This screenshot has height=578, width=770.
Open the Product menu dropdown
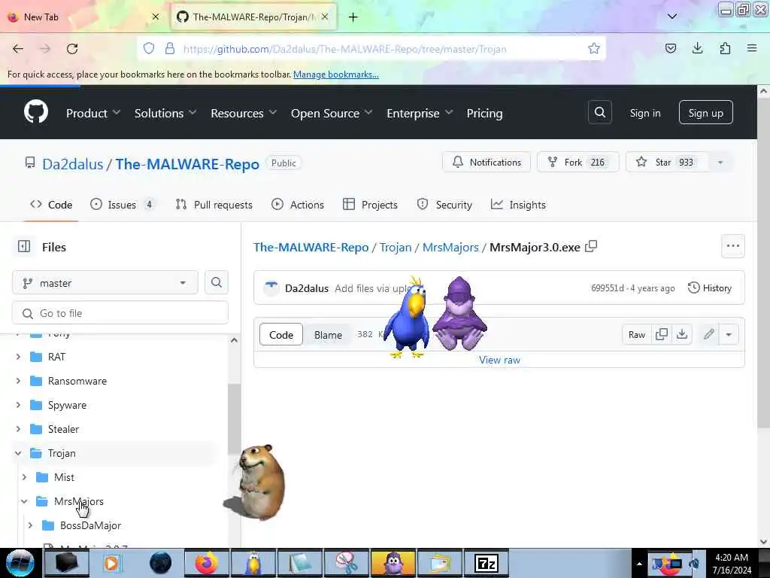point(93,113)
